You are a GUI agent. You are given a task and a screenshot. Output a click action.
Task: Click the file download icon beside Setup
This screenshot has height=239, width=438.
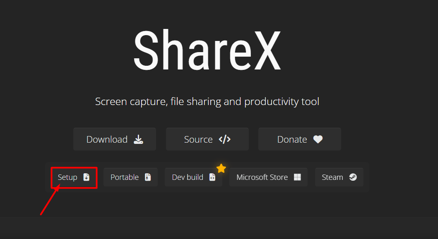pyautogui.click(x=86, y=177)
